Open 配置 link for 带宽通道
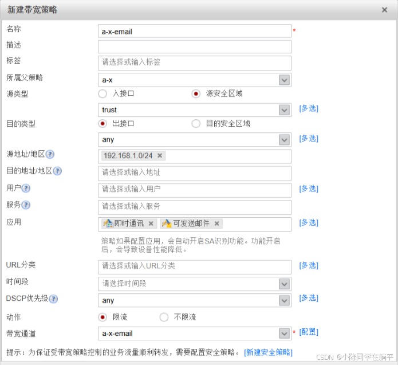 (x=309, y=332)
